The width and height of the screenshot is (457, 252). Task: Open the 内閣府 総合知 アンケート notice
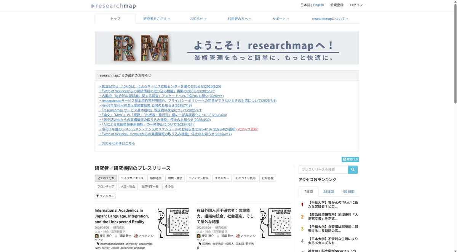(161, 96)
